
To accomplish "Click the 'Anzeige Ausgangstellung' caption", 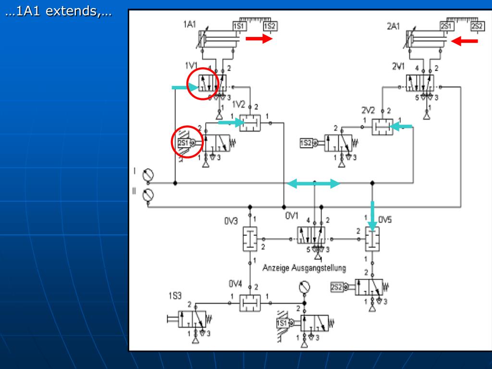I will pyautogui.click(x=304, y=268).
